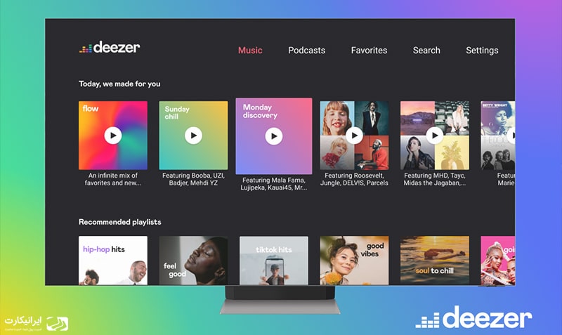Click the 'Recommended playlists' heading
This screenshot has height=335, width=562.
click(119, 222)
